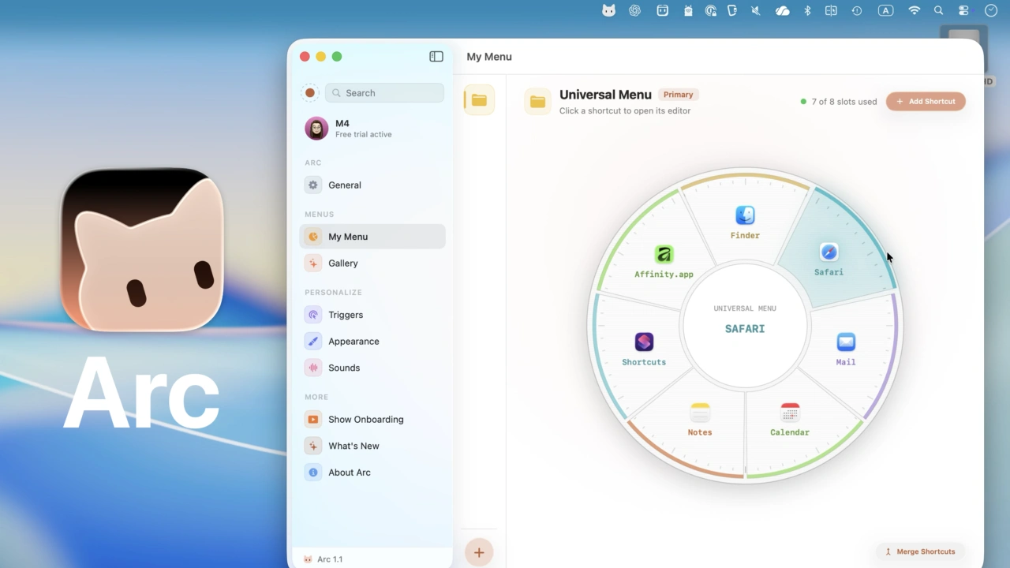
Task: Click the plus button to add menu
Action: [479, 552]
